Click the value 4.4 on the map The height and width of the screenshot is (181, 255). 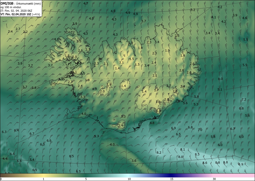[x=5, y=159]
